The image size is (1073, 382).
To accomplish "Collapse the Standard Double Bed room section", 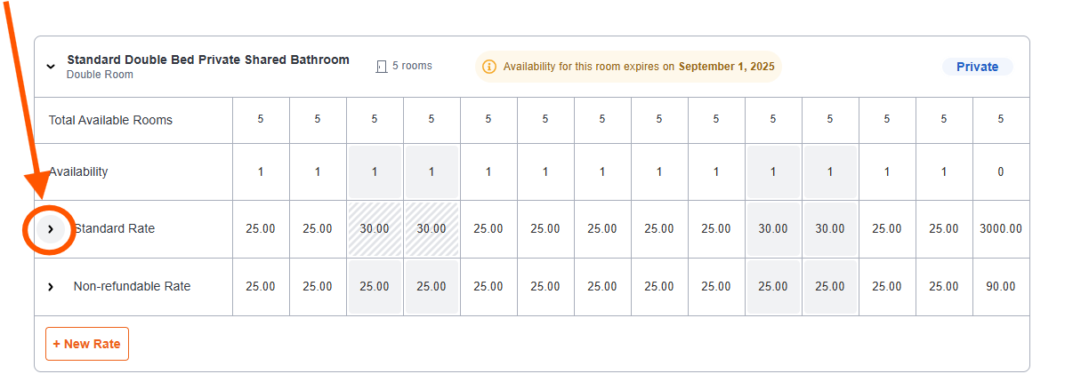I will (x=51, y=66).
